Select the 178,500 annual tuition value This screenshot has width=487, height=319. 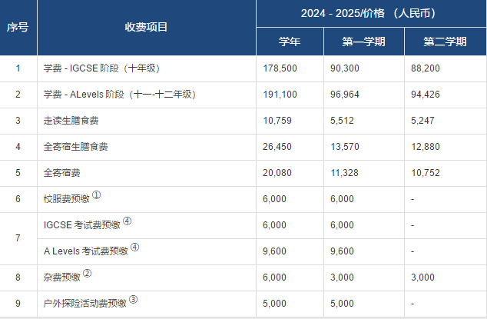click(280, 68)
